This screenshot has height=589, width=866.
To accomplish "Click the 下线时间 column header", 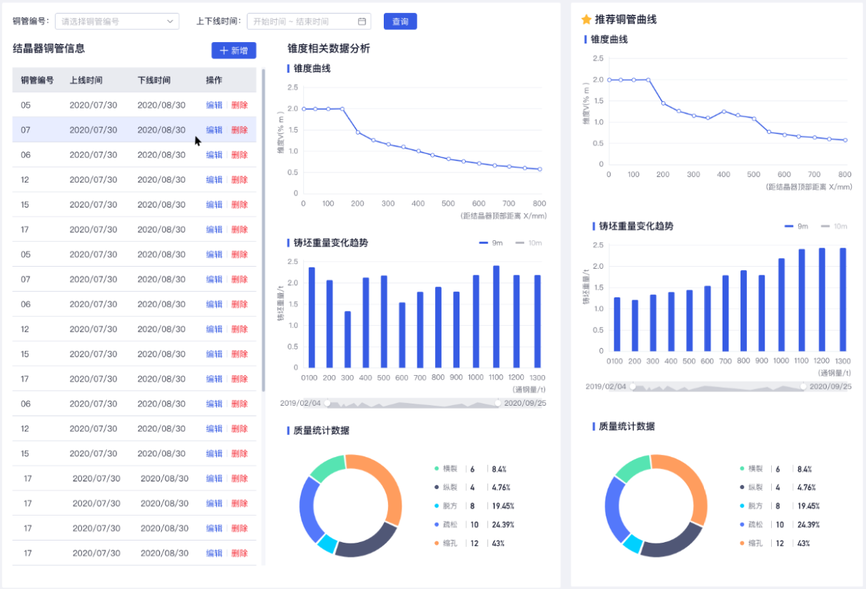I will tap(154, 81).
